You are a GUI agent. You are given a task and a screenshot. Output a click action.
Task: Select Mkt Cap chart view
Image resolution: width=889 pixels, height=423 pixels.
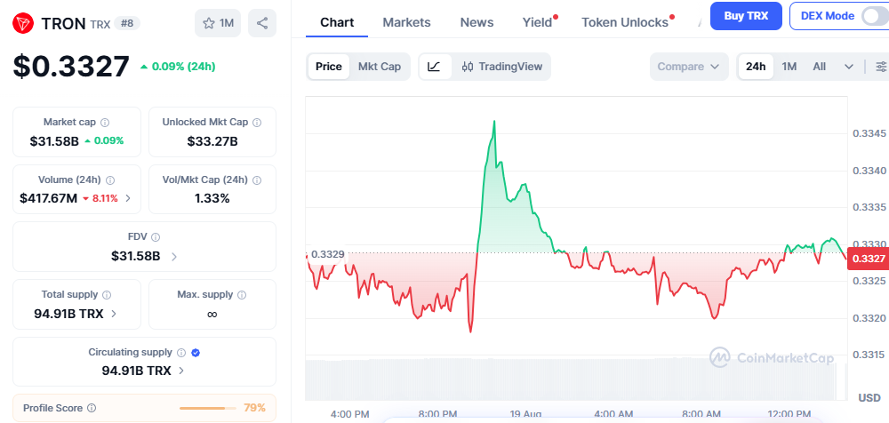click(x=380, y=67)
